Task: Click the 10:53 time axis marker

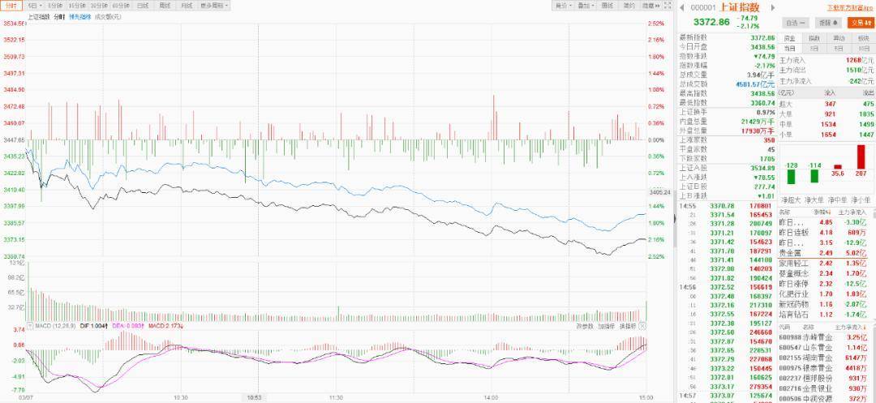Action: click(254, 397)
